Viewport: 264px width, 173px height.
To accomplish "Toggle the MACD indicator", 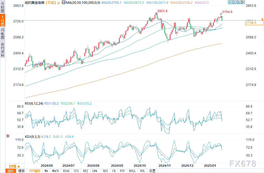I will pos(55,171).
